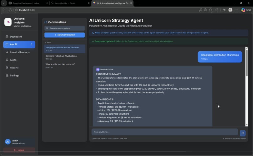
Task: Open the browser profile avatar
Action: click(230, 10)
